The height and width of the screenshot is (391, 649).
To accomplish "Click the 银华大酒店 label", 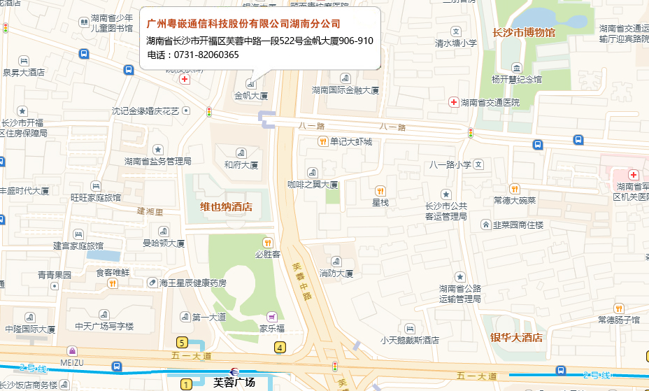I will (x=516, y=337).
